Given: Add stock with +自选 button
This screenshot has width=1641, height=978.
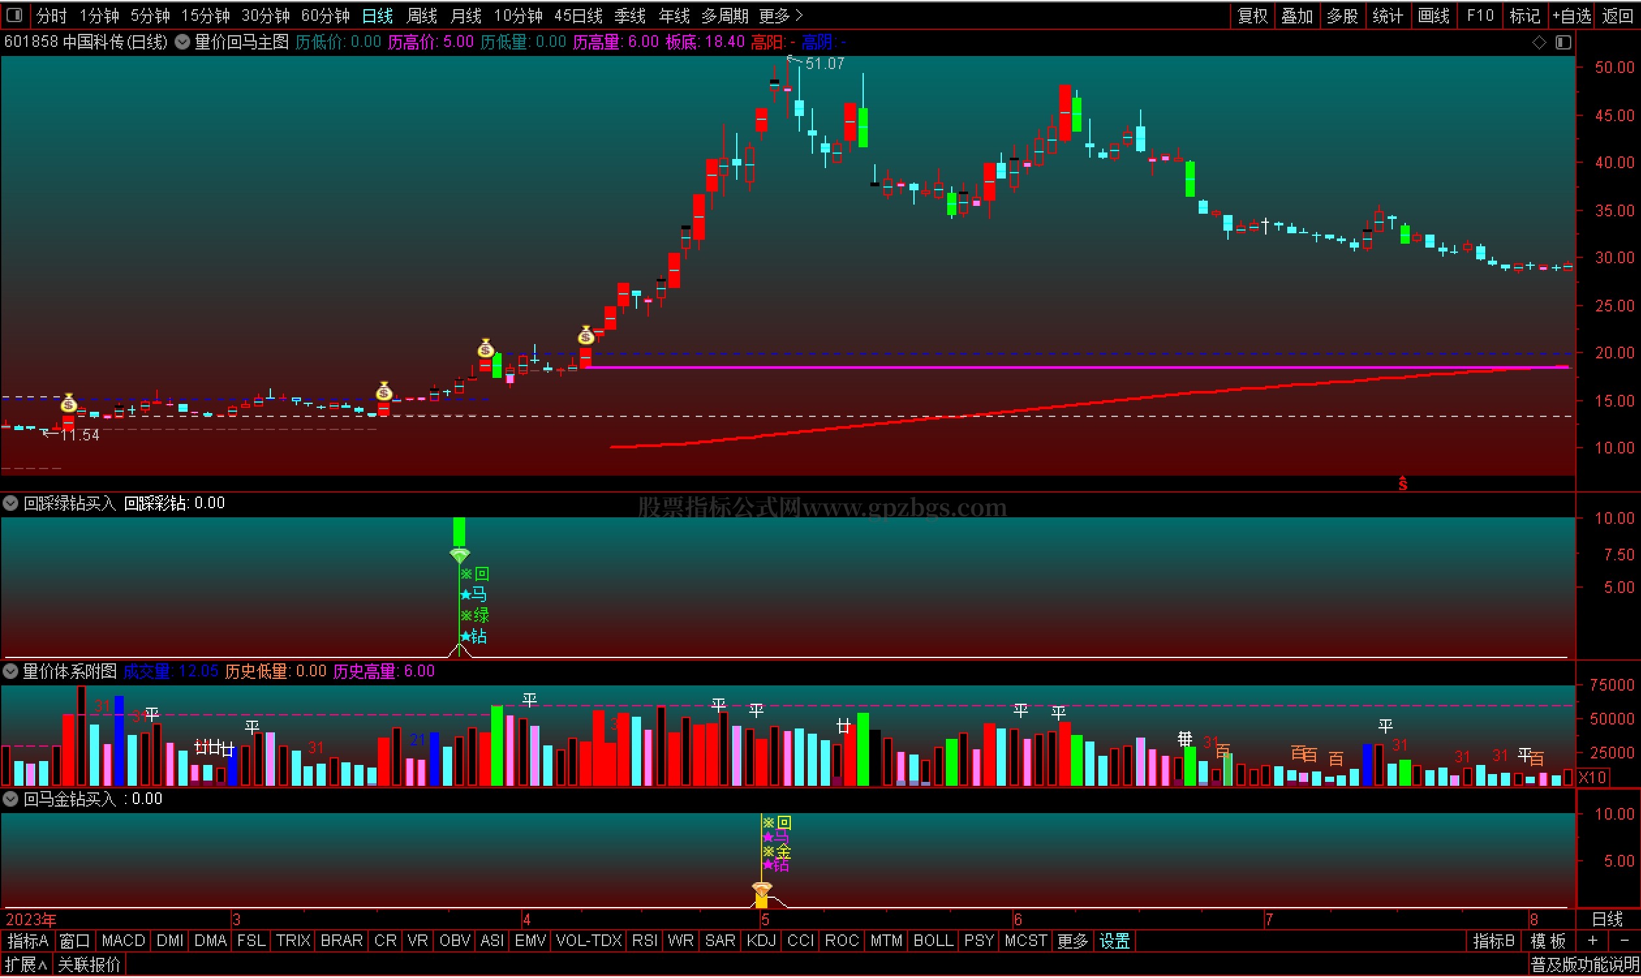Looking at the screenshot, I should click(1571, 15).
